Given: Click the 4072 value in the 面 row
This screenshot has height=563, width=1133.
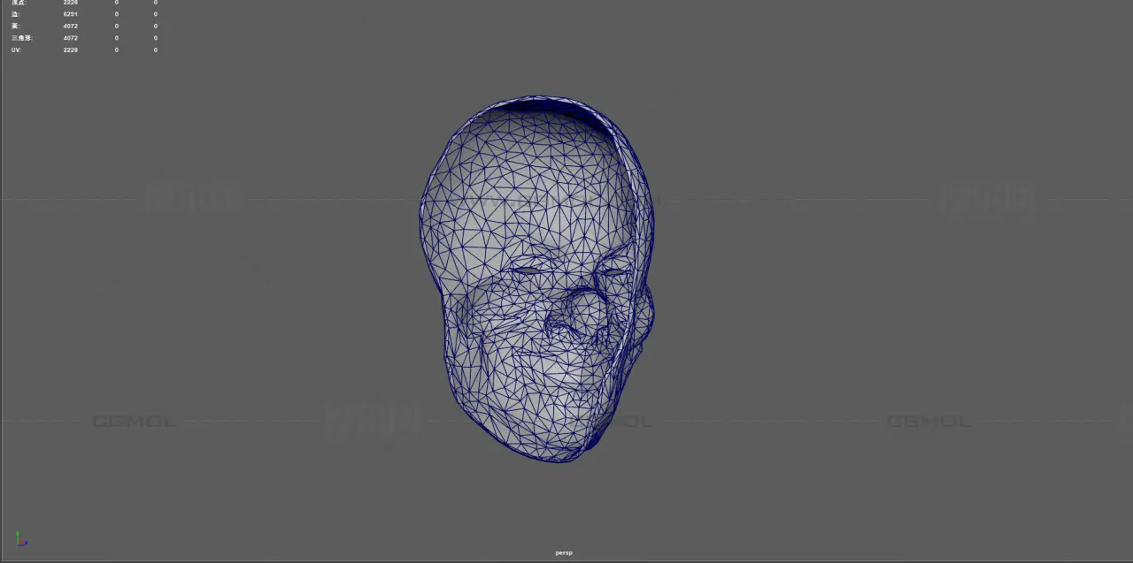Looking at the screenshot, I should [x=71, y=26].
